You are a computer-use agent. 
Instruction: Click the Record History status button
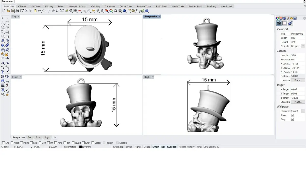tap(186, 147)
